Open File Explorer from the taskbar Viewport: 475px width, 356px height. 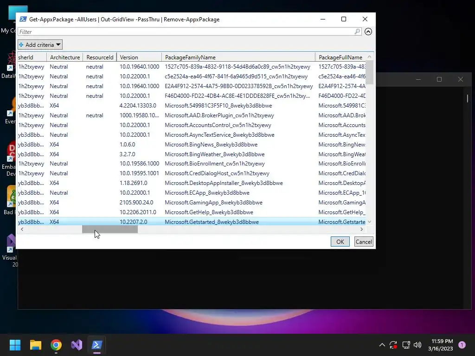[x=35, y=345]
